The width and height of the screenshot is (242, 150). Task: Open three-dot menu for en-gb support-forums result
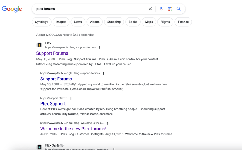click(103, 73)
